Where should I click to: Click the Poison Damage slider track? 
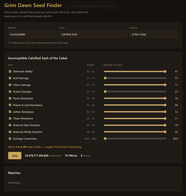[135, 92]
